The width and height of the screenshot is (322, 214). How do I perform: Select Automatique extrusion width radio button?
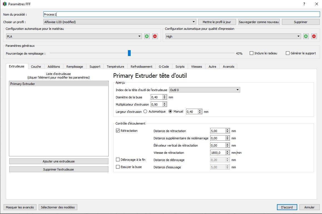click(x=145, y=111)
